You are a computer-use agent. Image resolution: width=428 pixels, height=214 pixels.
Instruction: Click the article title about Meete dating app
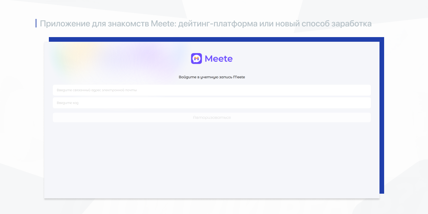point(205,24)
